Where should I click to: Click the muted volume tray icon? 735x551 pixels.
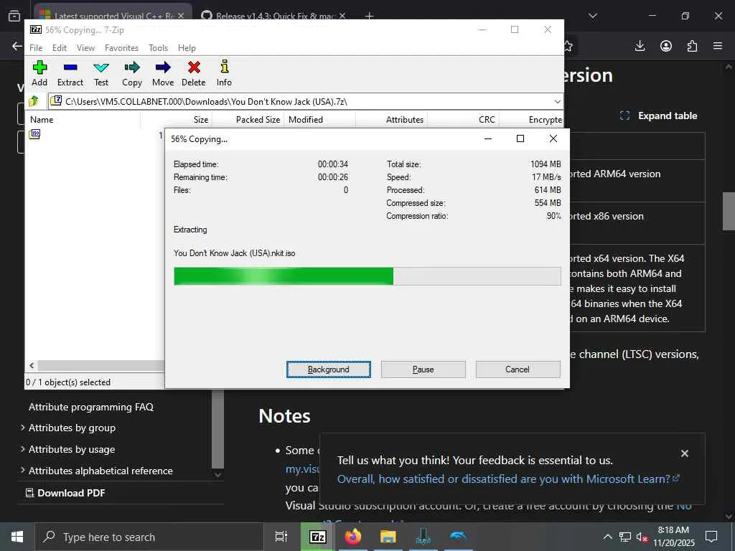[642, 537]
